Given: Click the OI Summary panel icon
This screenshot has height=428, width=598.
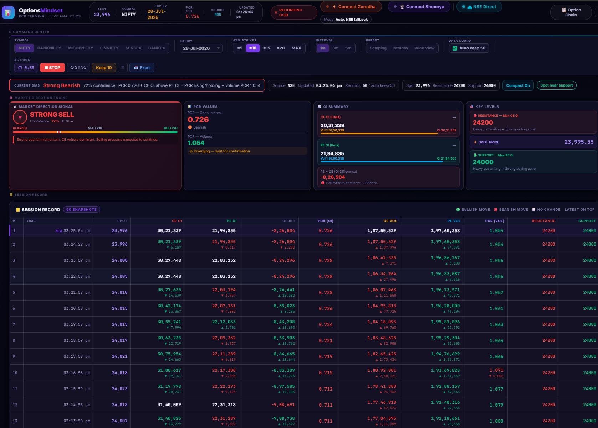Looking at the screenshot, I should pos(319,106).
